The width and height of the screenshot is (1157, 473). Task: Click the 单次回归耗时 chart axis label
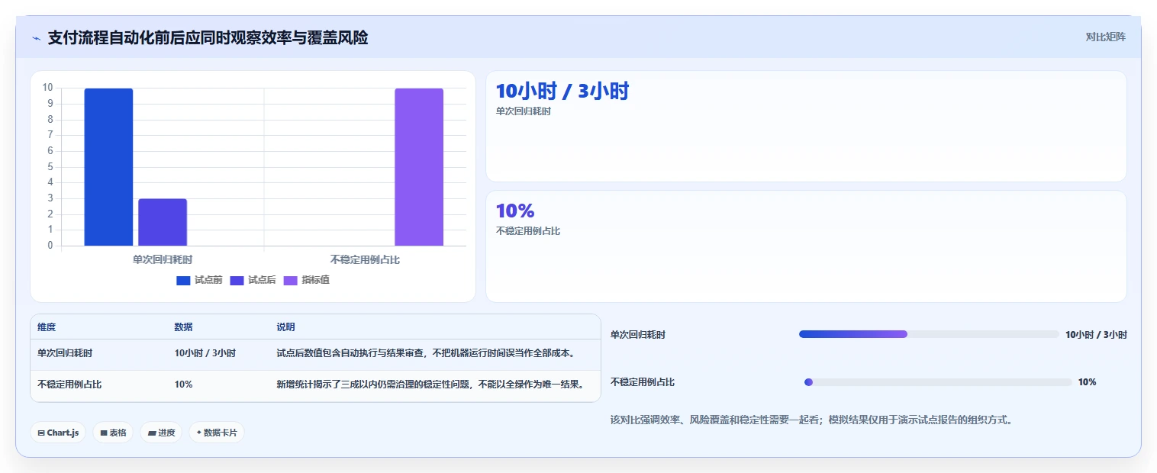coord(163,259)
